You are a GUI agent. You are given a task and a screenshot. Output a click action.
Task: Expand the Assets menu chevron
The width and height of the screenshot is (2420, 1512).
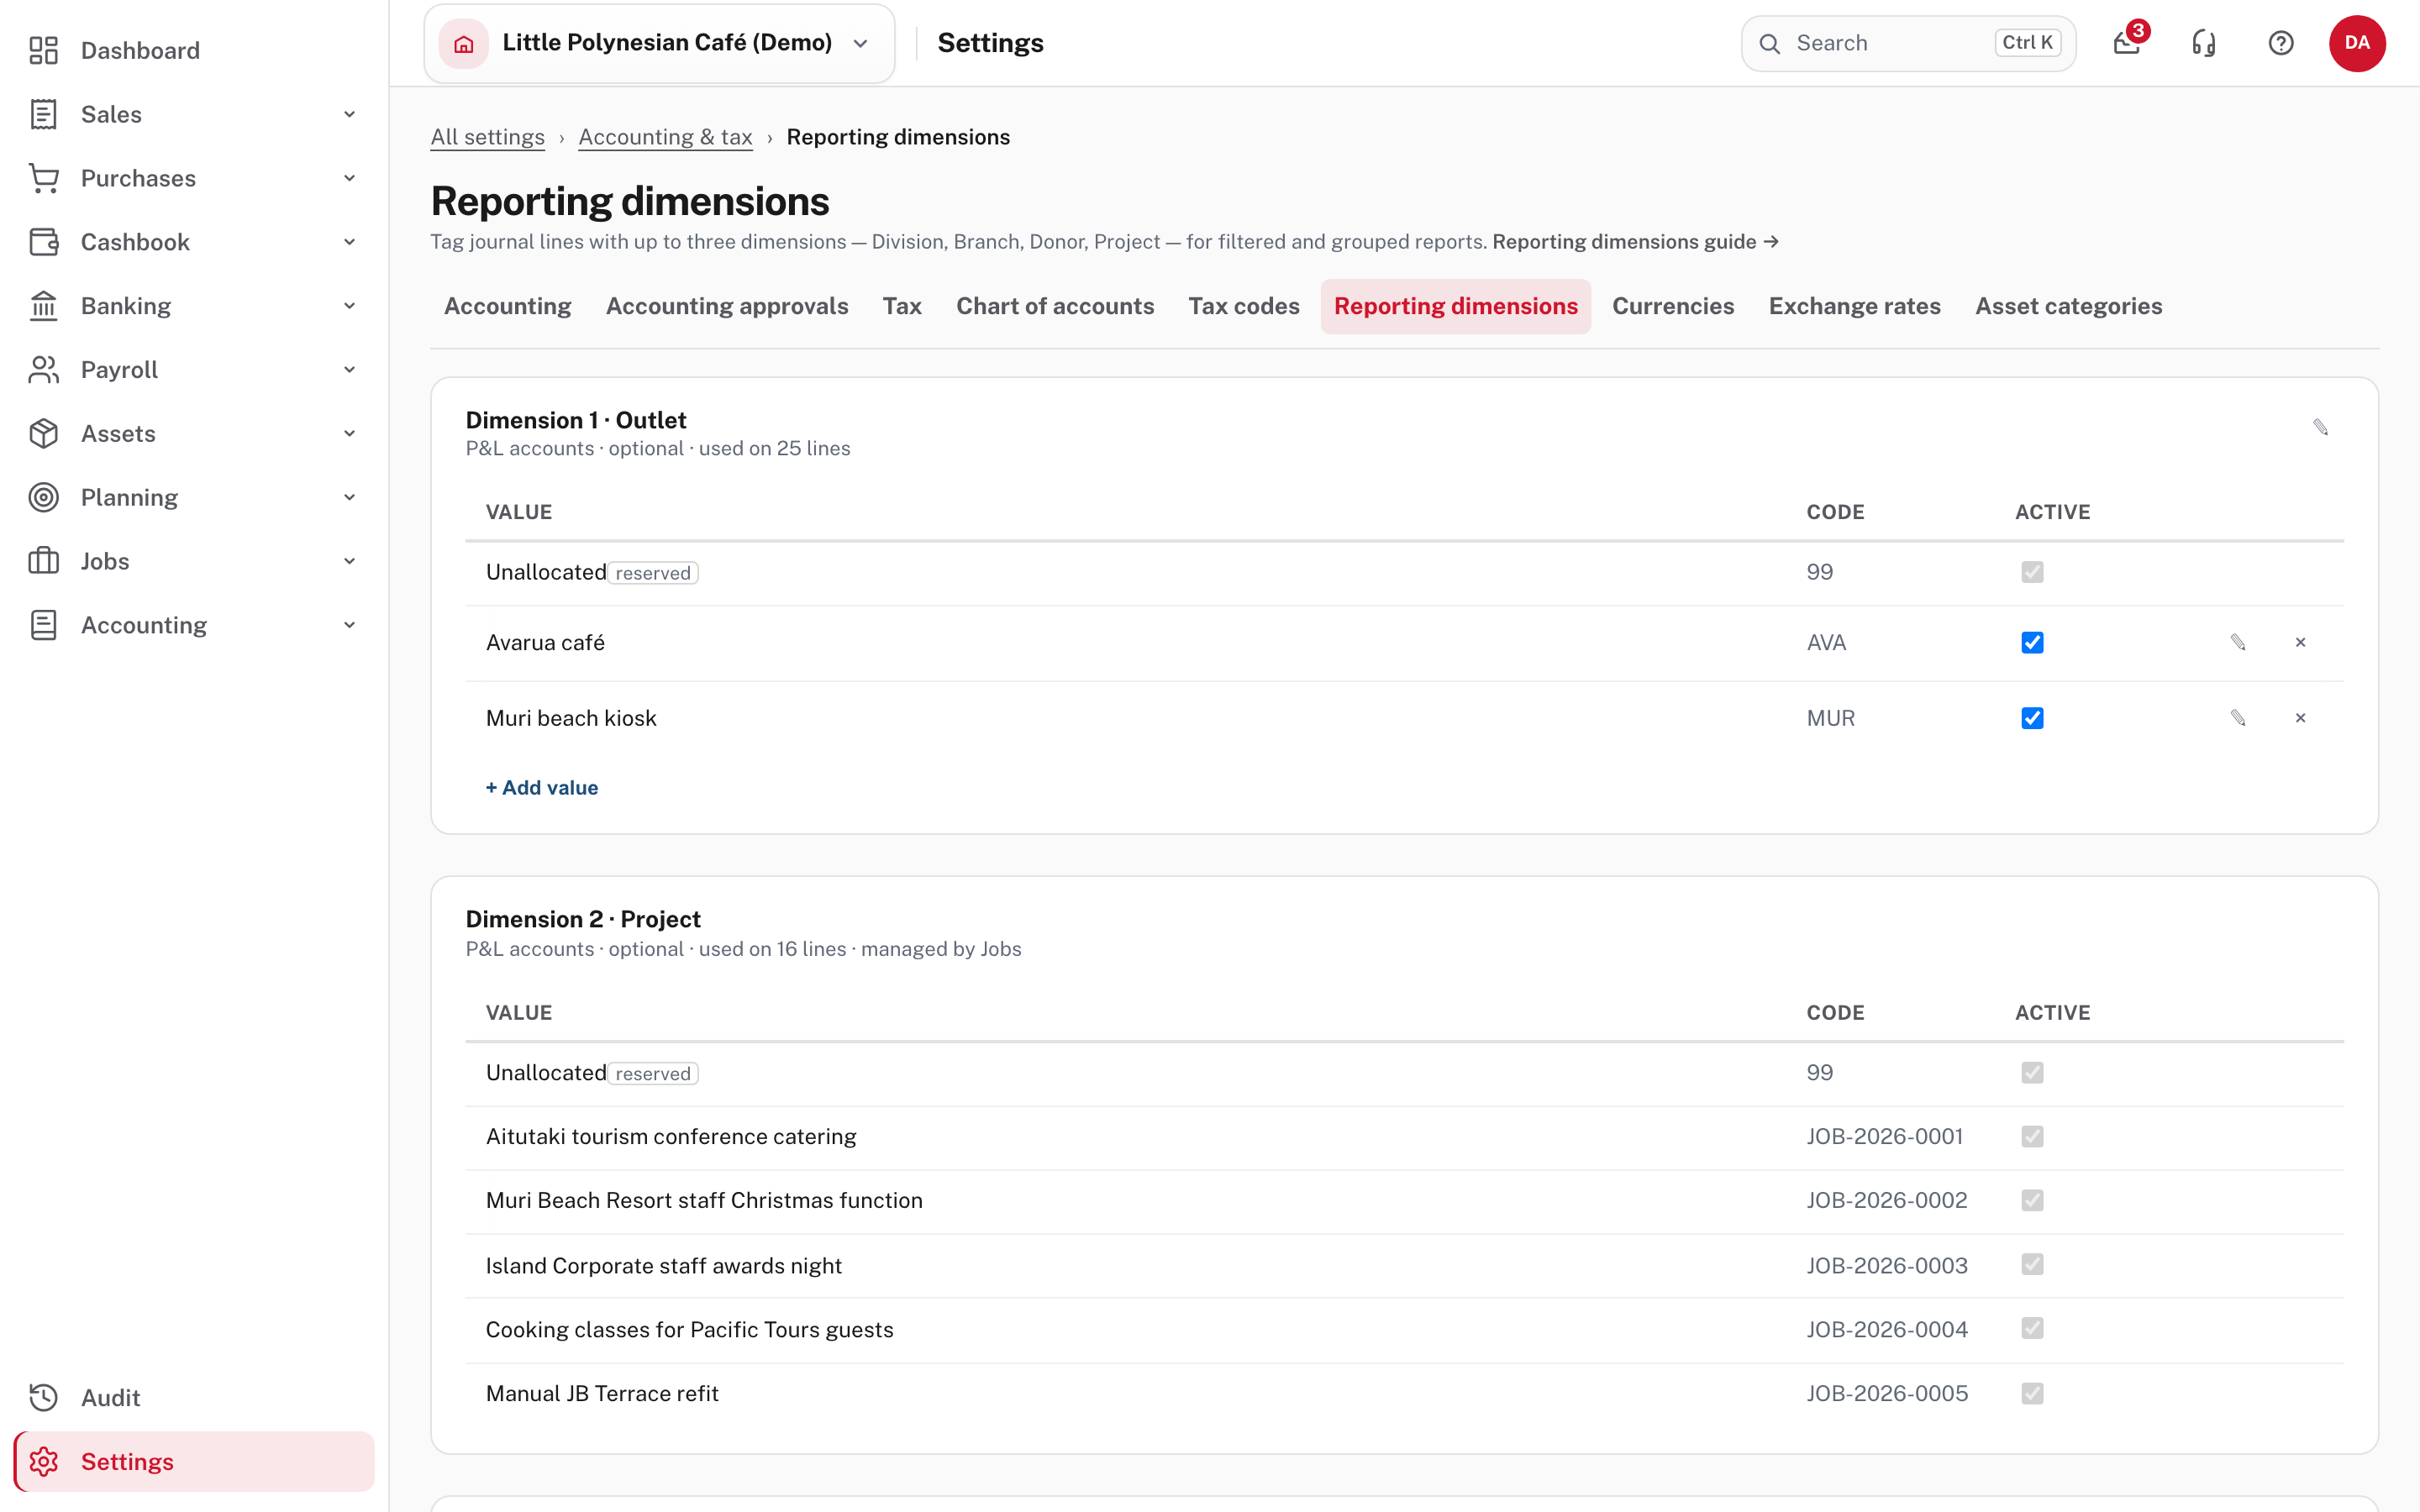click(349, 434)
